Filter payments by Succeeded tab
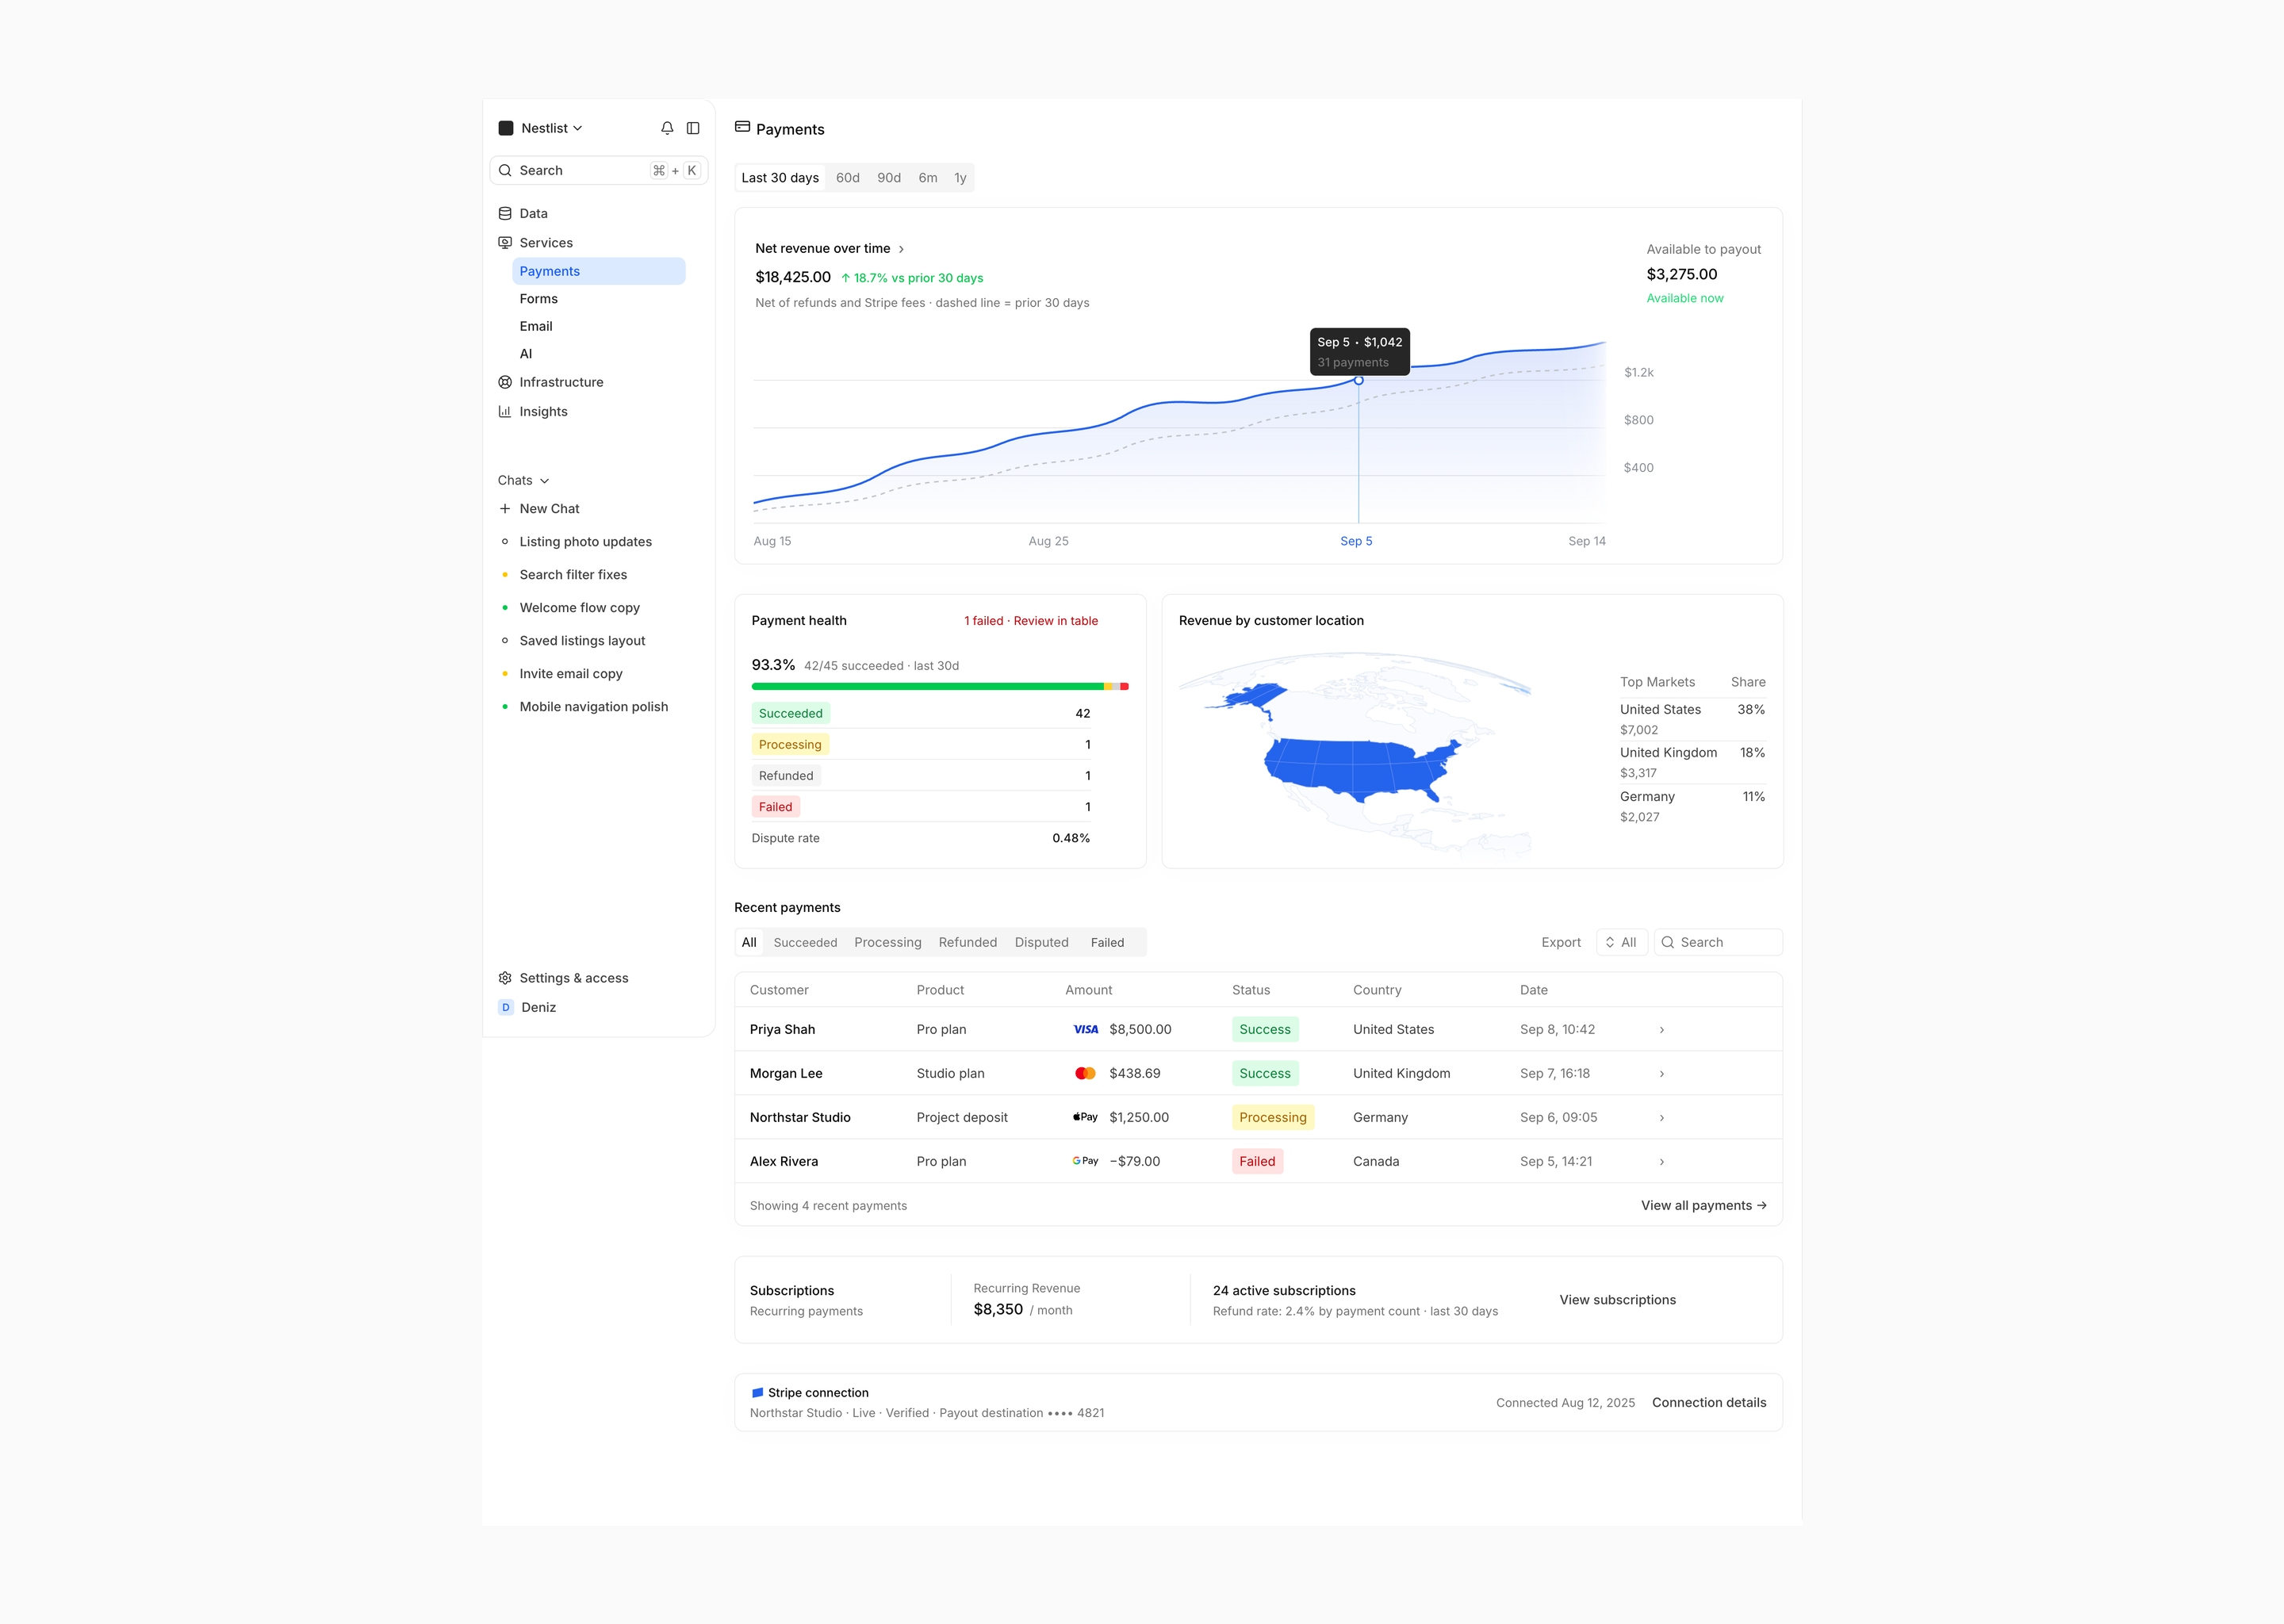This screenshot has width=2284, height=1624. (x=805, y=942)
